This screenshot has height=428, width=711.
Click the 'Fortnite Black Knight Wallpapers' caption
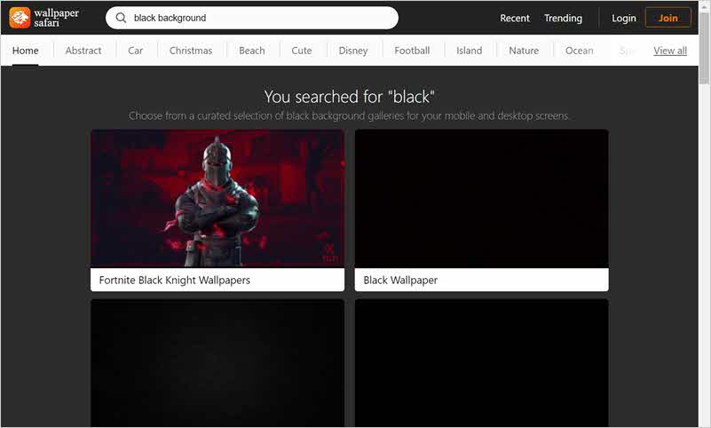click(x=175, y=280)
